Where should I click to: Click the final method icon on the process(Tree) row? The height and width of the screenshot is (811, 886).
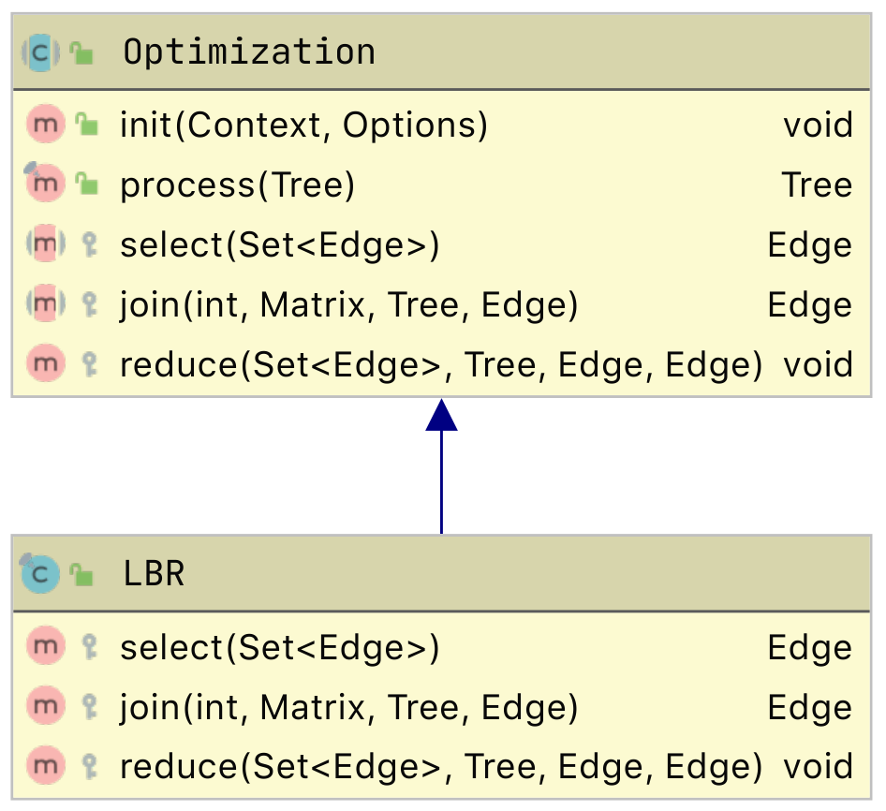pyautogui.click(x=45, y=183)
